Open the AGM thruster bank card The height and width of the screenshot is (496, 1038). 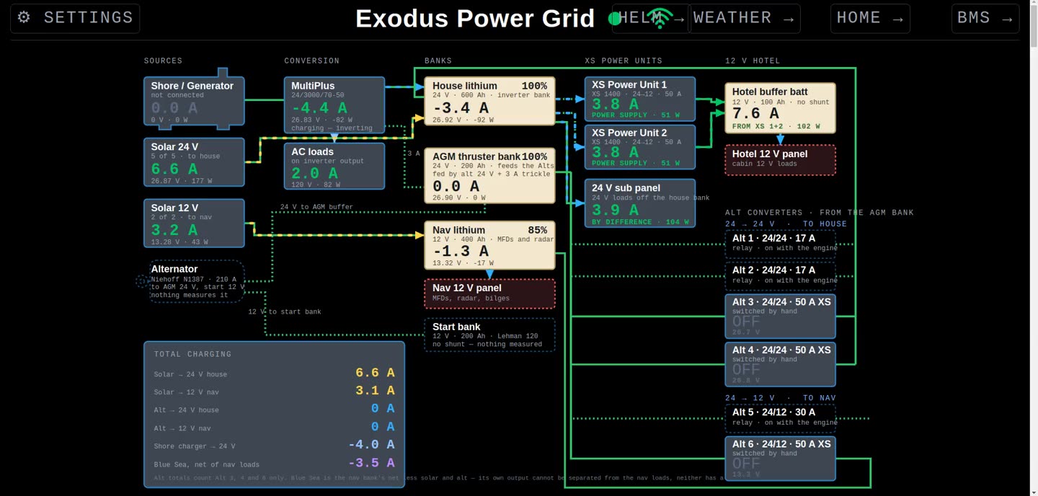pyautogui.click(x=490, y=176)
